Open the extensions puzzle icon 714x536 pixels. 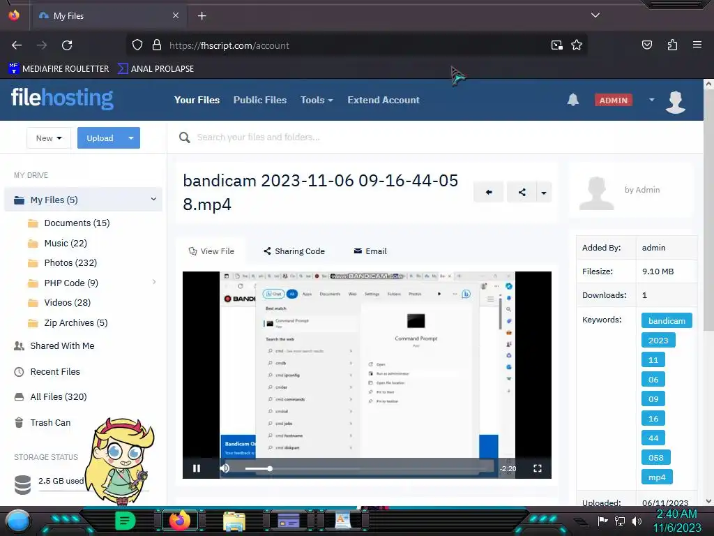tap(672, 45)
